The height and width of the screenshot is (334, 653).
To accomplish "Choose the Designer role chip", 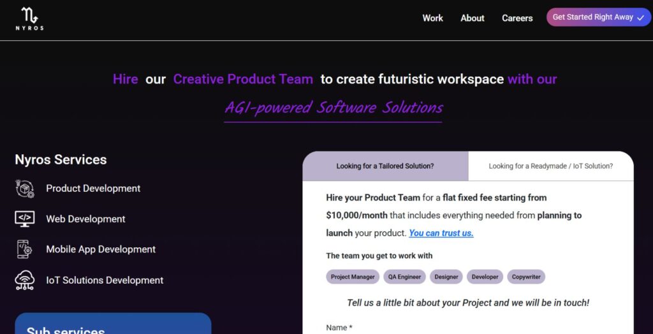I will pos(446,277).
